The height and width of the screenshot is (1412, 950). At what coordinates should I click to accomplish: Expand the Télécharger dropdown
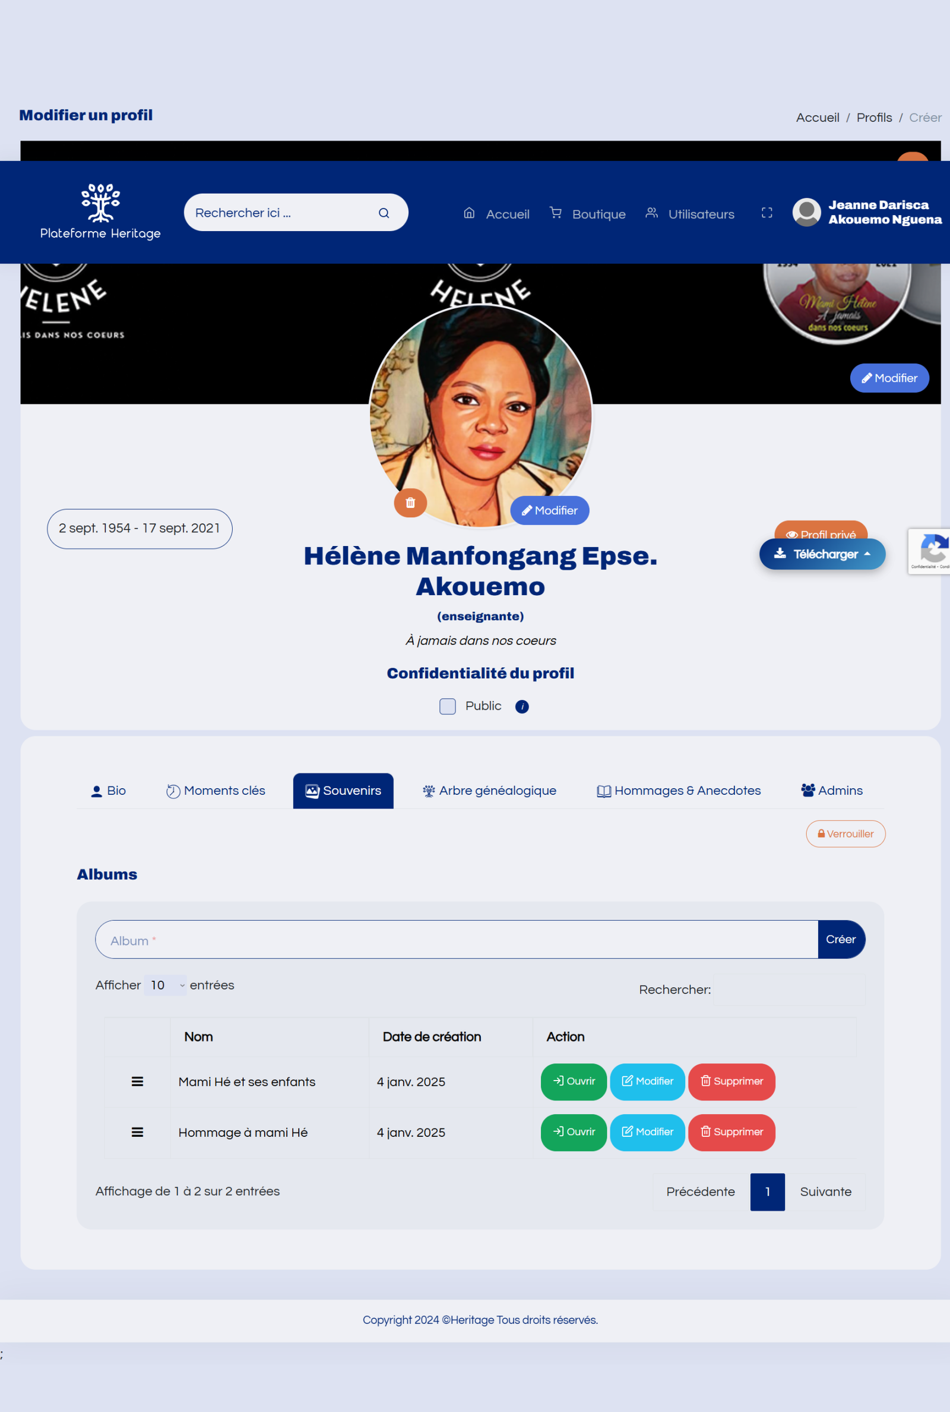tap(822, 554)
